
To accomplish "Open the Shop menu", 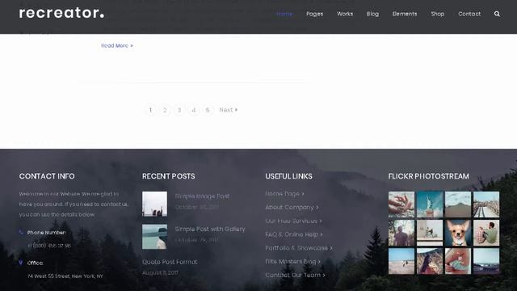I will pos(438,14).
